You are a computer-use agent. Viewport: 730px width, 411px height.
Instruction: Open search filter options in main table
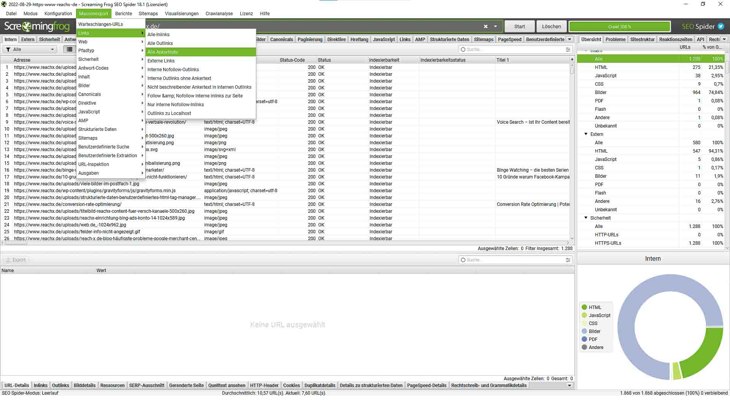point(568,49)
